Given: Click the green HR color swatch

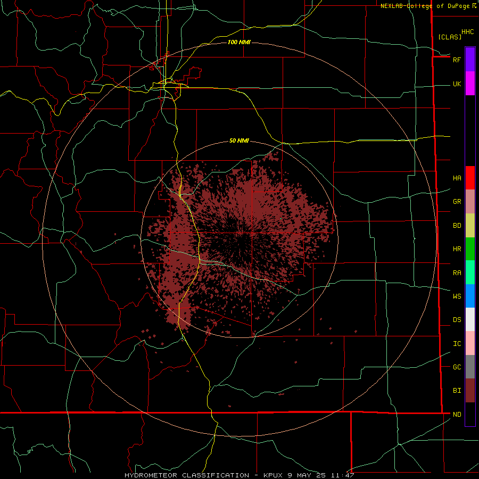Looking at the screenshot, I should click(x=470, y=249).
